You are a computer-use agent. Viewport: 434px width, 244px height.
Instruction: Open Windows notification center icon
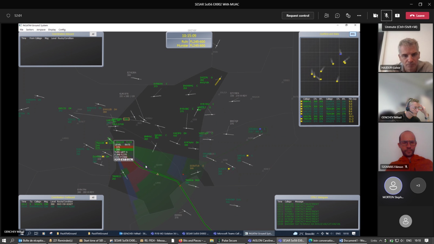tap(426, 240)
